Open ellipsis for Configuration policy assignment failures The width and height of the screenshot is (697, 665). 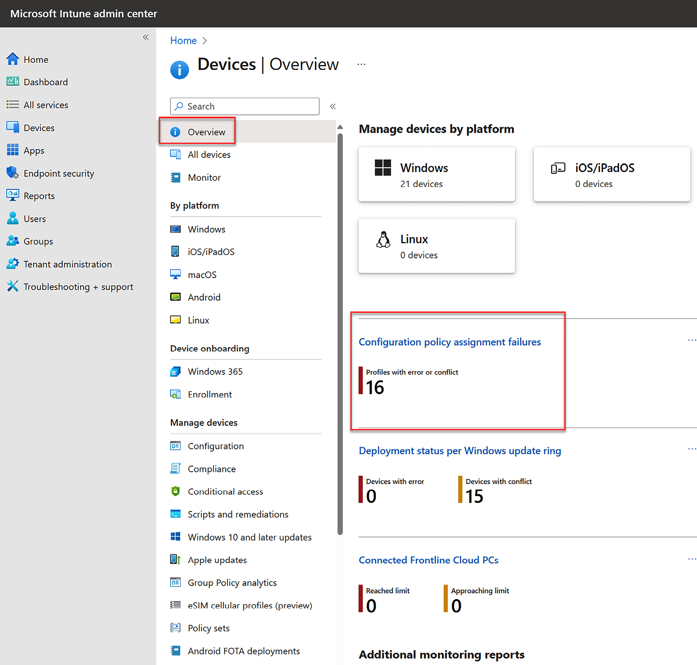[691, 340]
